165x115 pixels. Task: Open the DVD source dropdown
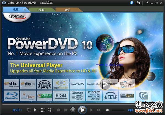click(x=17, y=110)
